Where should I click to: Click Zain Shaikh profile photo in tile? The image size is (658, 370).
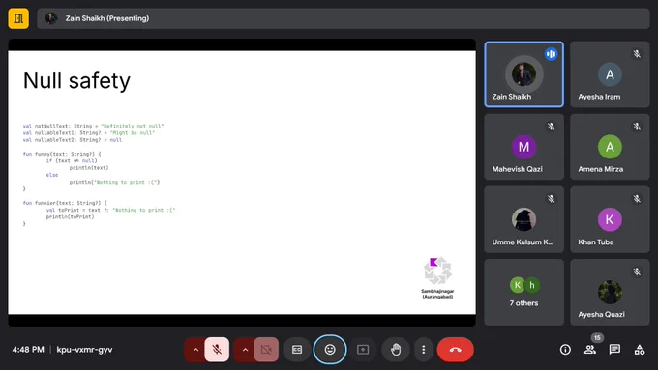point(523,74)
